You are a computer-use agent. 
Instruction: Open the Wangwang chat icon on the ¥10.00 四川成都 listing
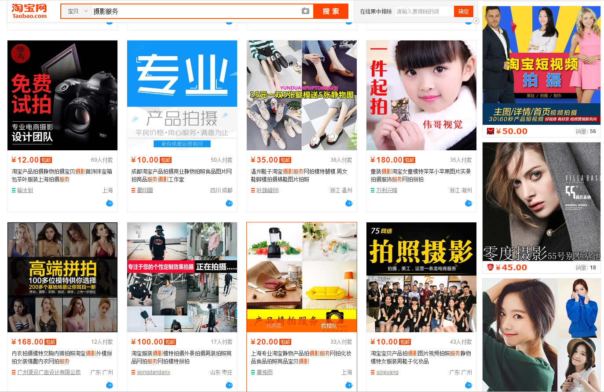coord(229,203)
